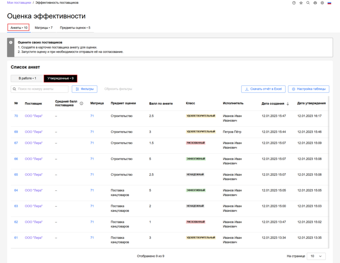Switch to the Матрицы tab
Image resolution: width=340 pixels, height=263 pixels.
click(x=43, y=28)
